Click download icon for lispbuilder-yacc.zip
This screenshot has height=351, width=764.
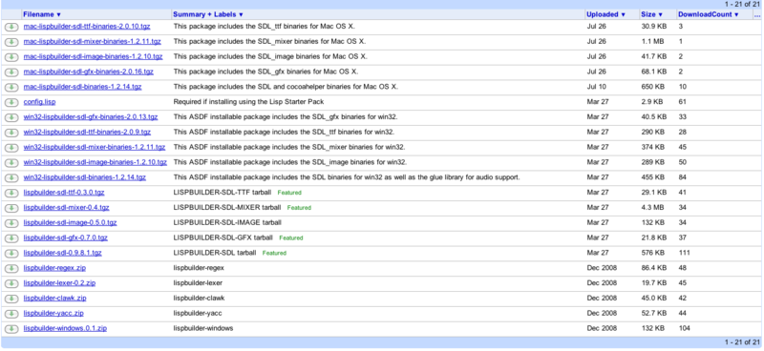click(x=11, y=314)
